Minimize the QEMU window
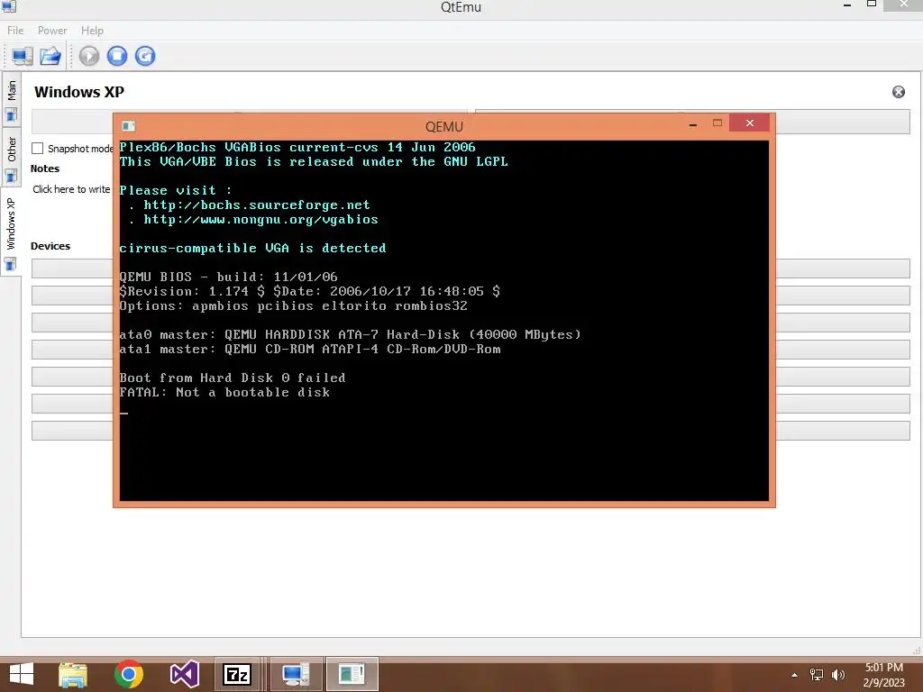This screenshot has width=923, height=692. [693, 123]
